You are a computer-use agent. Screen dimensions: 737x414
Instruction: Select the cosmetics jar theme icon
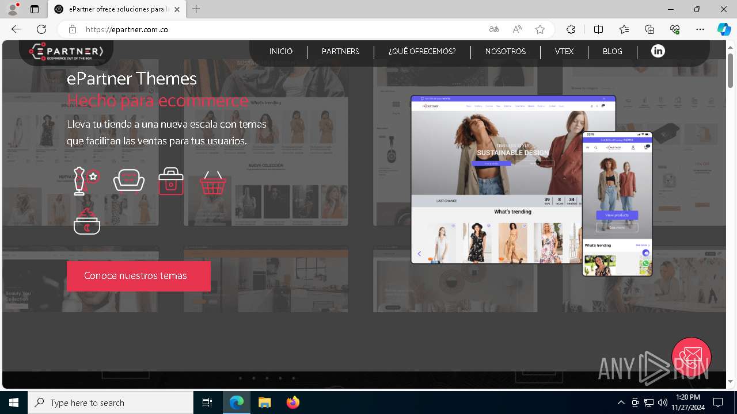pos(87,221)
